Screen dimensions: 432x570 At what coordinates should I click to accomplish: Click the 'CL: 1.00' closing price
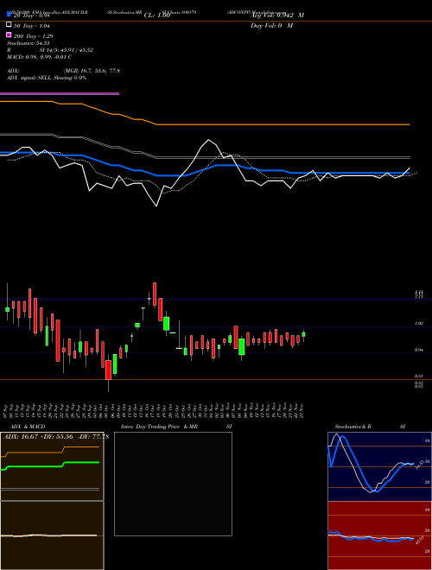(157, 16)
